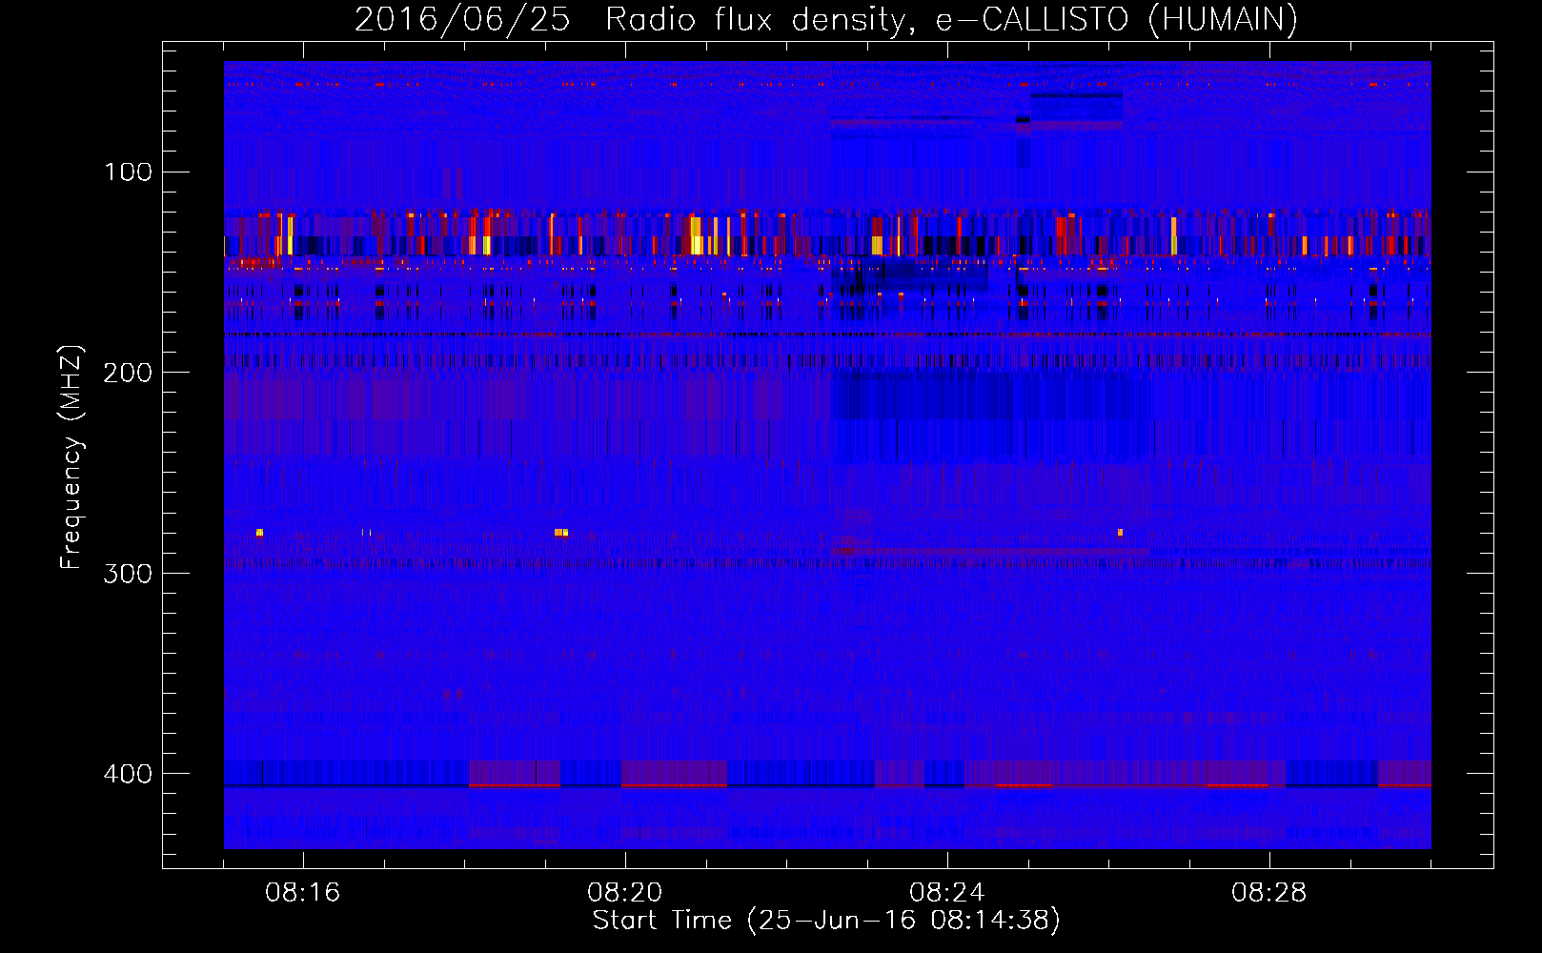1542x953 pixels.
Task: Click the 200 frequency tick label
Action: pyautogui.click(x=128, y=373)
